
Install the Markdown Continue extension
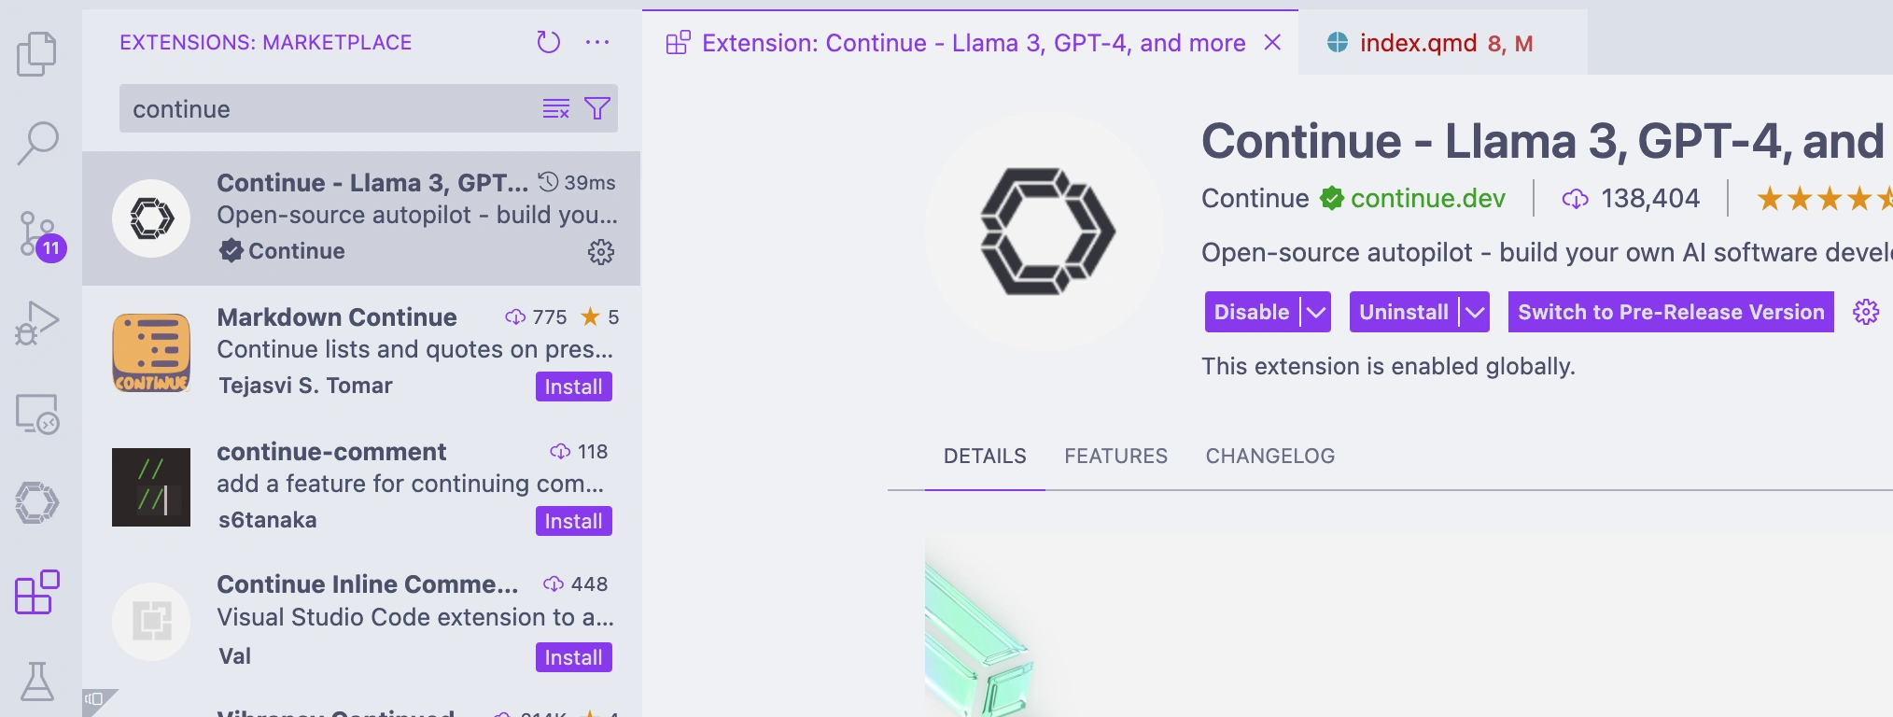(x=573, y=387)
